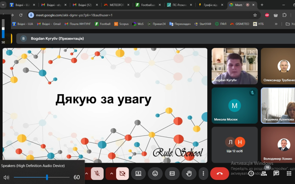The width and height of the screenshot is (295, 184).
Task: Open the Ще 12 осіб tile
Action: coord(235,145)
